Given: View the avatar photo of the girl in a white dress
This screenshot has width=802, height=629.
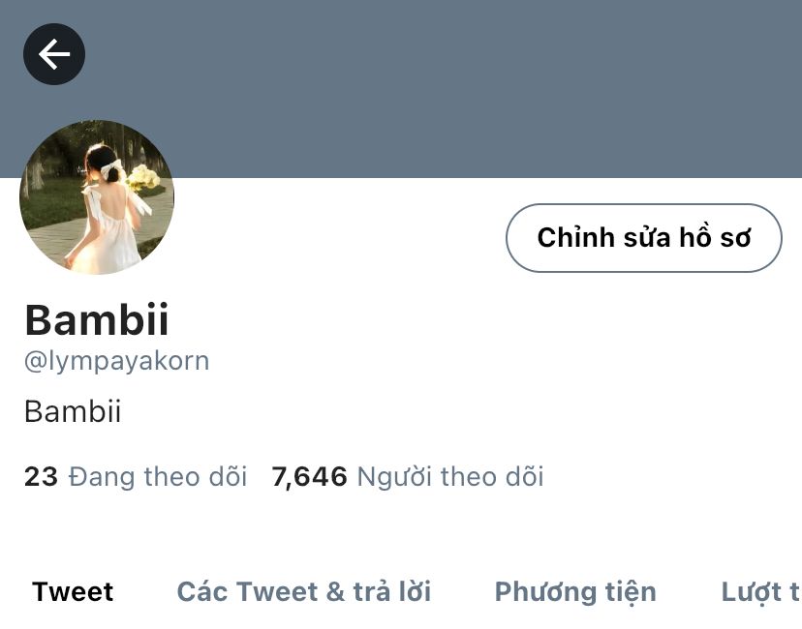Looking at the screenshot, I should click(x=97, y=197).
